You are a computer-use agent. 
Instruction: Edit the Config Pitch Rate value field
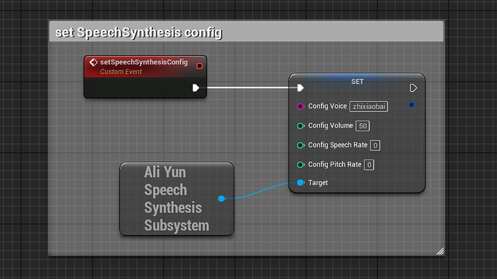pos(369,165)
